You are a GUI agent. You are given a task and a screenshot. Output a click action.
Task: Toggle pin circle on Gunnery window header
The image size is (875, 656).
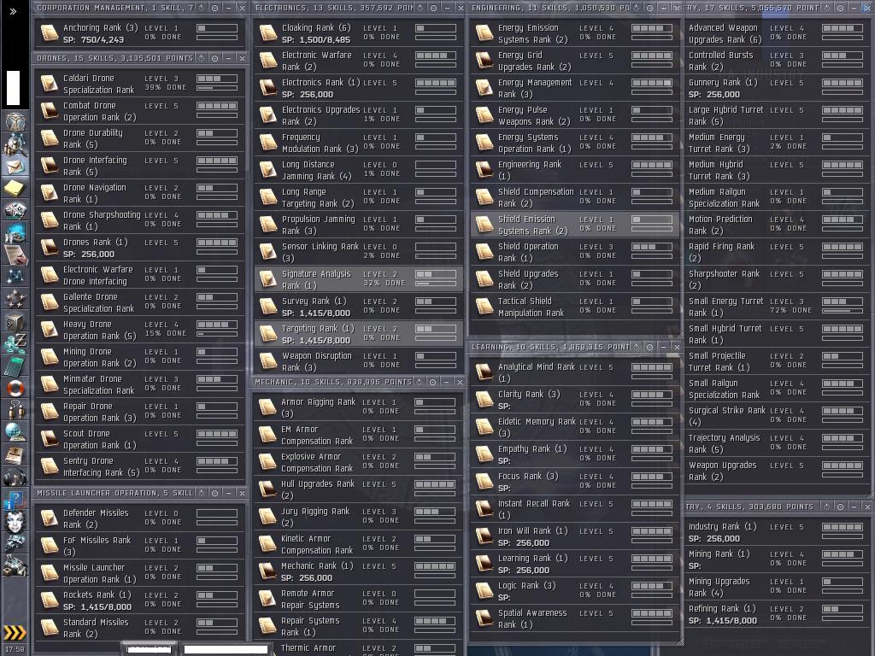pos(841,8)
